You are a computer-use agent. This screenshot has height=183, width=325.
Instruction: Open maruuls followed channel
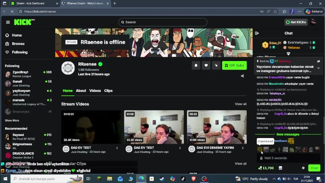[28, 102]
